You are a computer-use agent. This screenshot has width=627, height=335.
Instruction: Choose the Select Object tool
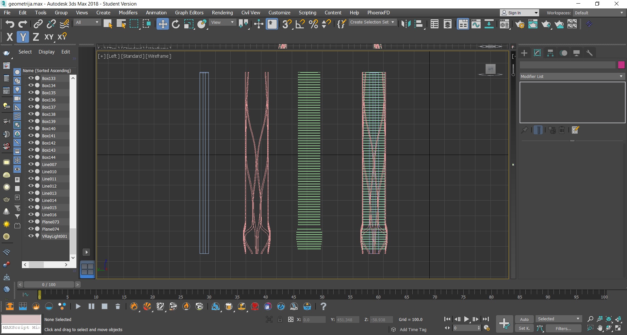pyautogui.click(x=108, y=24)
